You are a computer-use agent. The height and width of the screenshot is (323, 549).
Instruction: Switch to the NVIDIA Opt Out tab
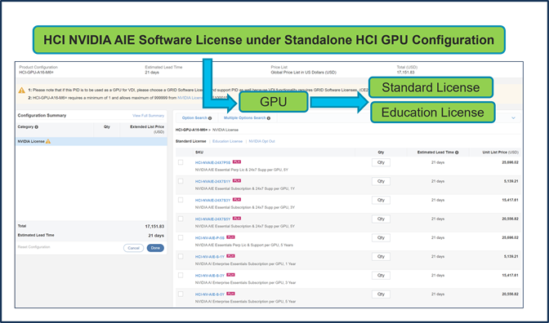[262, 141]
